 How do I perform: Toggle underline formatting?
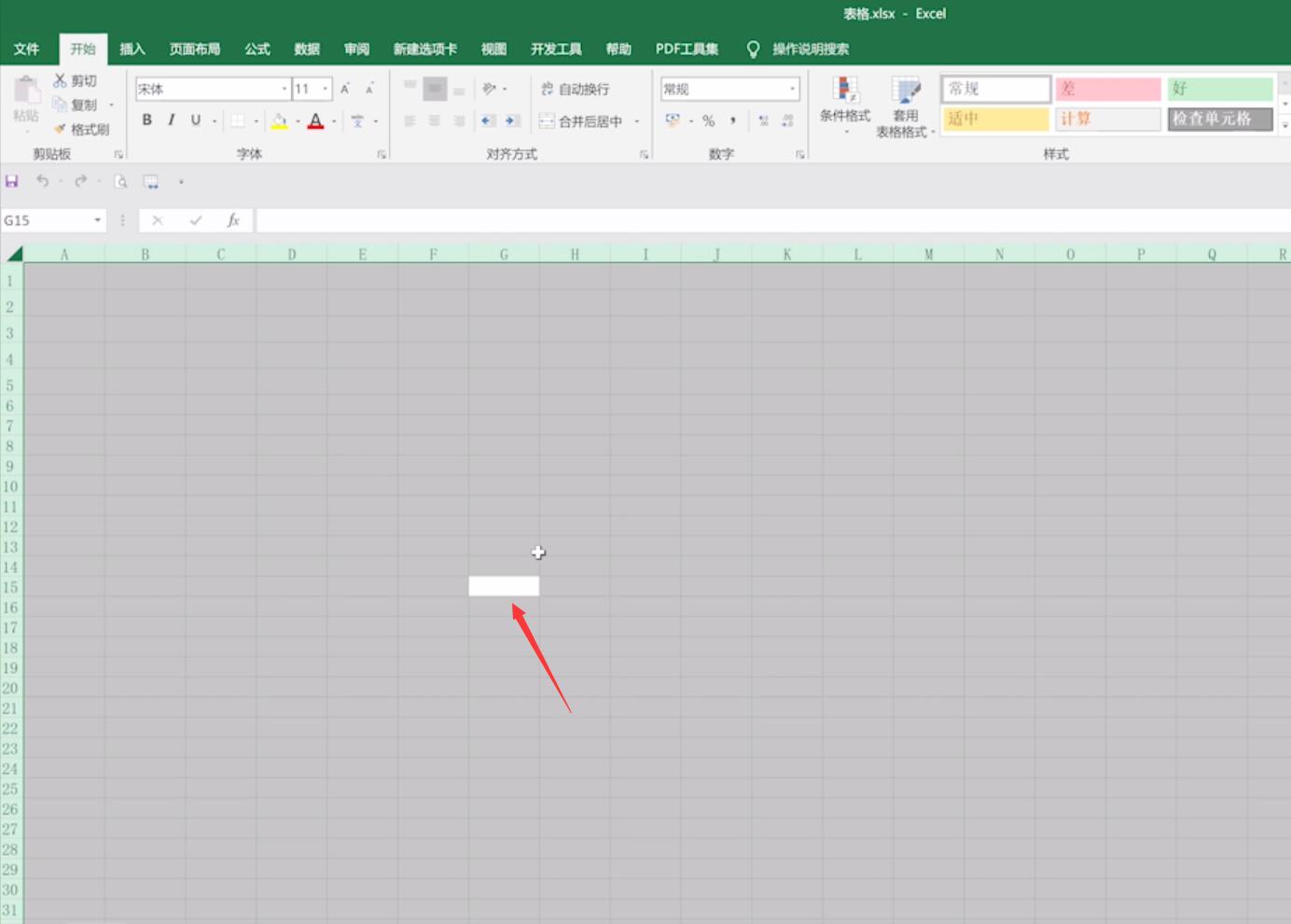pos(195,120)
